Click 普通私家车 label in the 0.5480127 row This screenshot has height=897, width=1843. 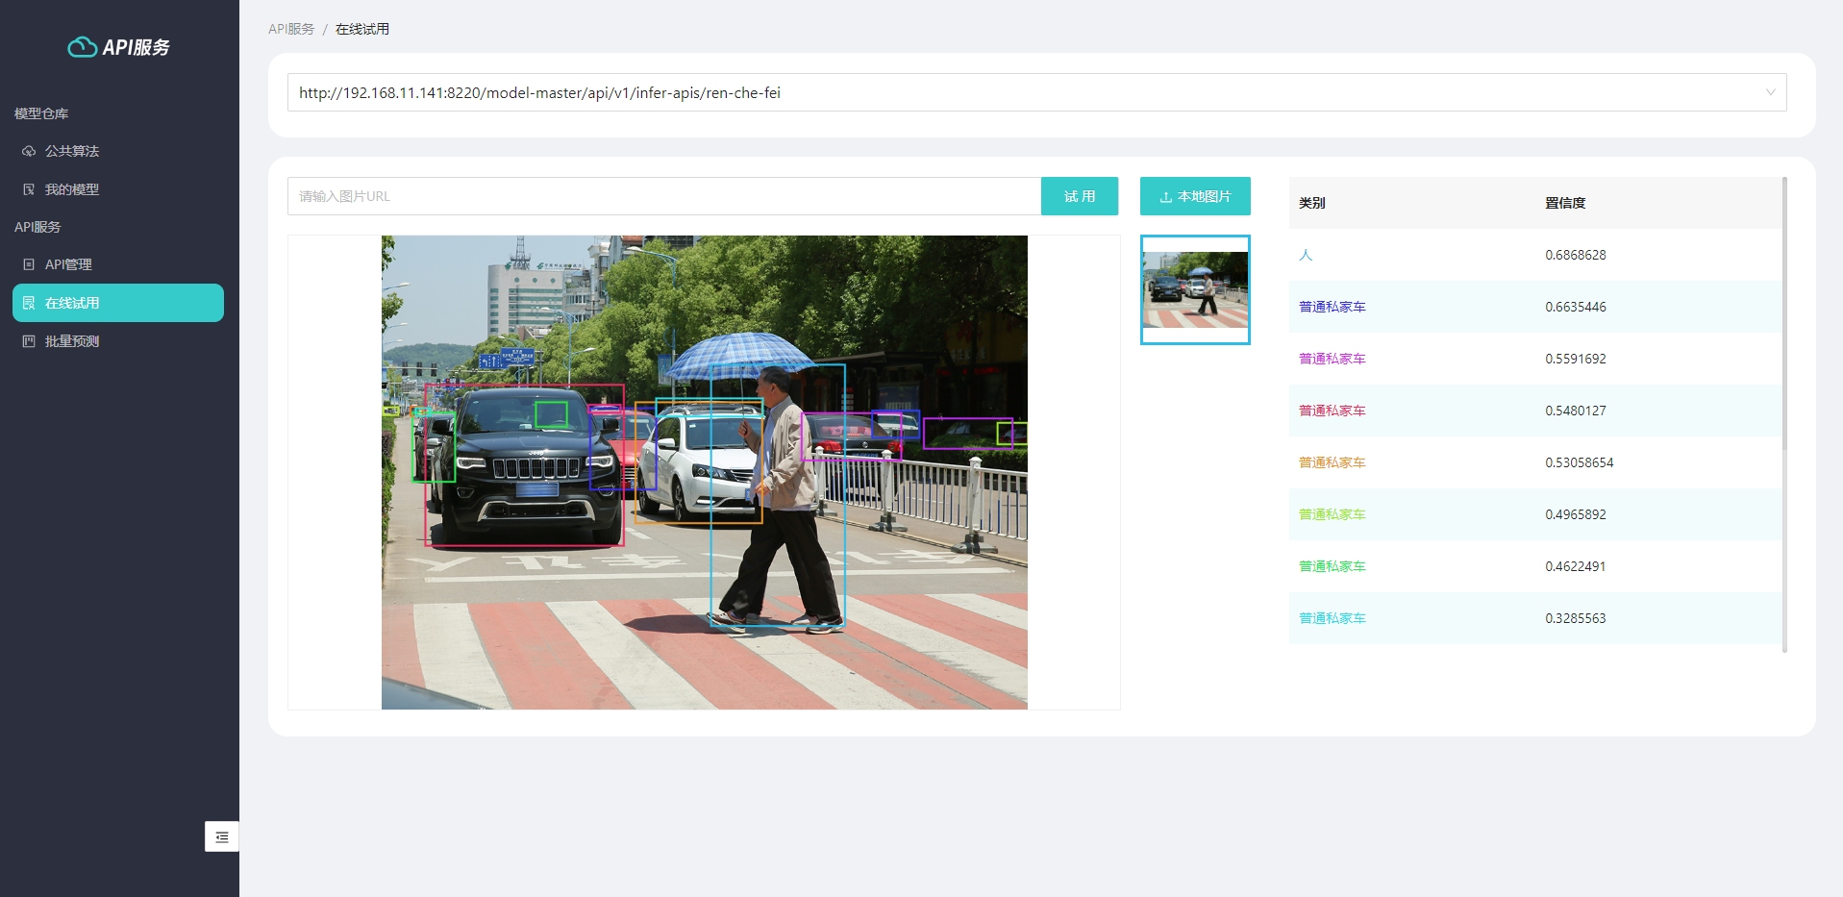pos(1332,411)
